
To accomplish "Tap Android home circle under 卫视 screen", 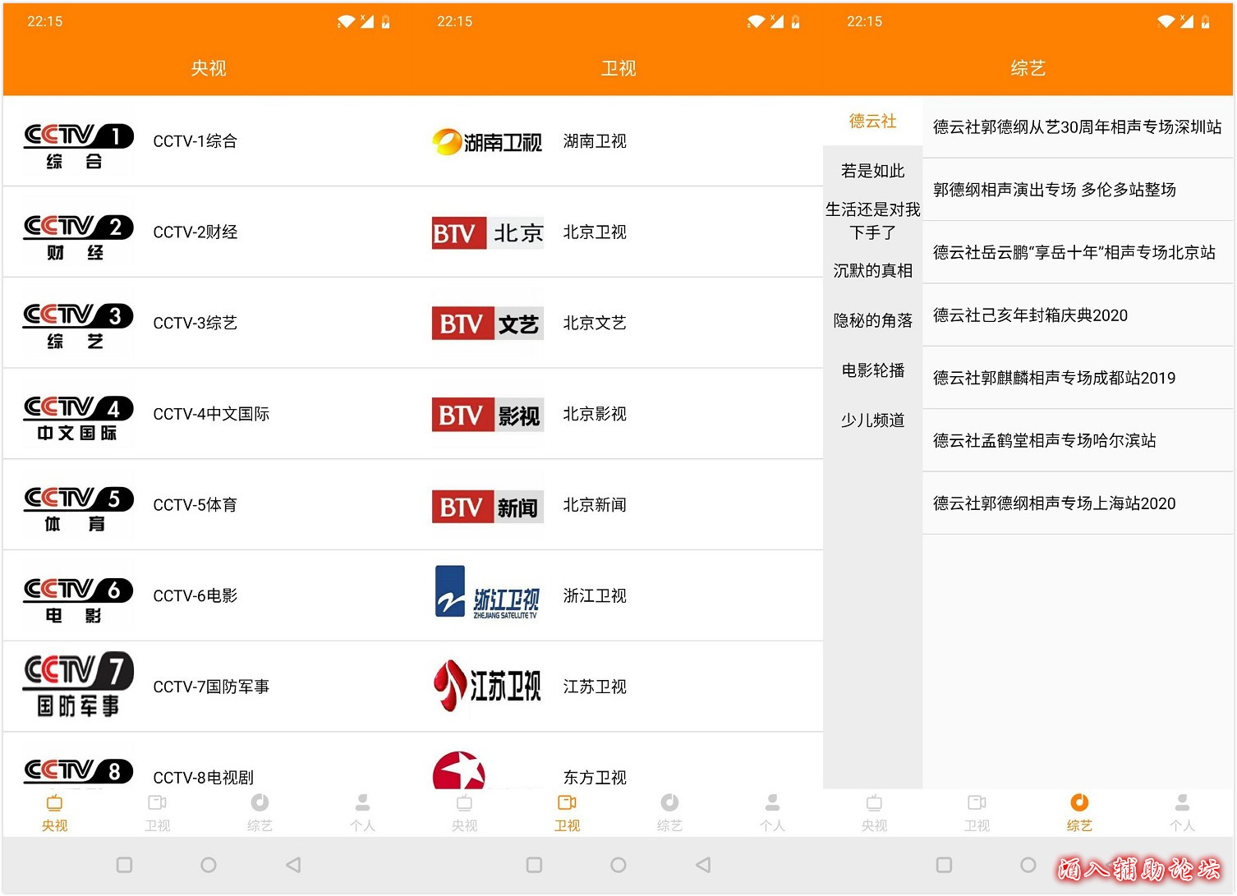I will pyautogui.click(x=618, y=865).
